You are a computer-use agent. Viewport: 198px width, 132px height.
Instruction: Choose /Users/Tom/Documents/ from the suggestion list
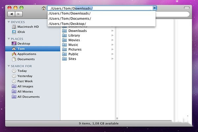coord(102,18)
